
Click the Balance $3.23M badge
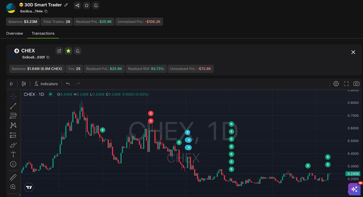coord(23,22)
